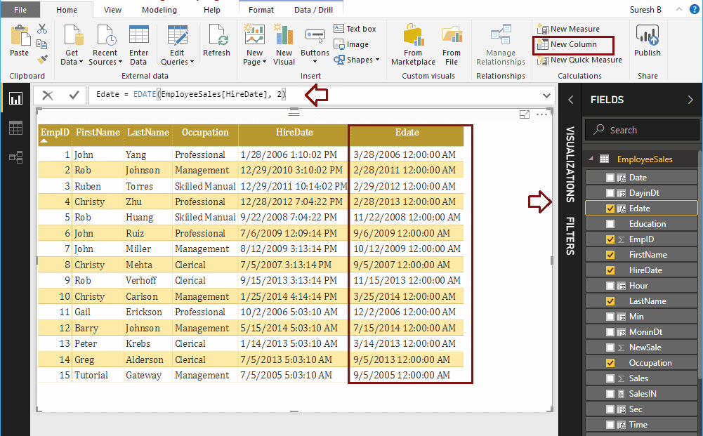
Task: Expand the formula bar with its chevron
Action: click(x=546, y=95)
